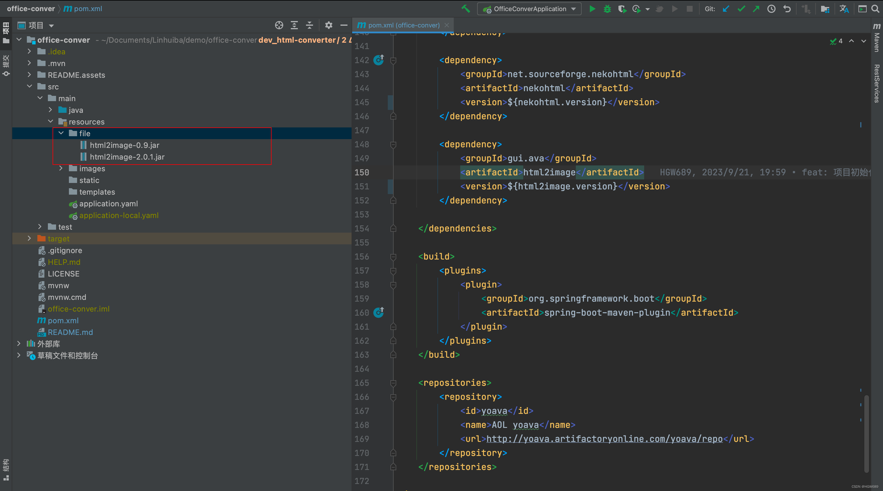Click the Git rollback undo arrow
The width and height of the screenshot is (883, 491).
coord(787,9)
